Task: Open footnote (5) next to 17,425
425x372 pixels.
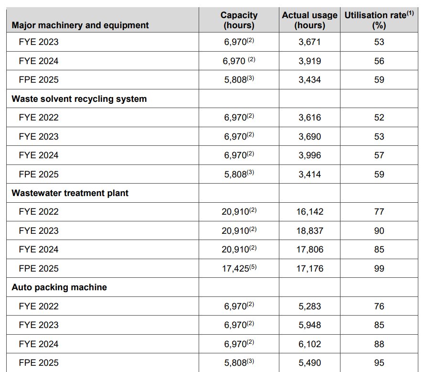Action: point(253,267)
